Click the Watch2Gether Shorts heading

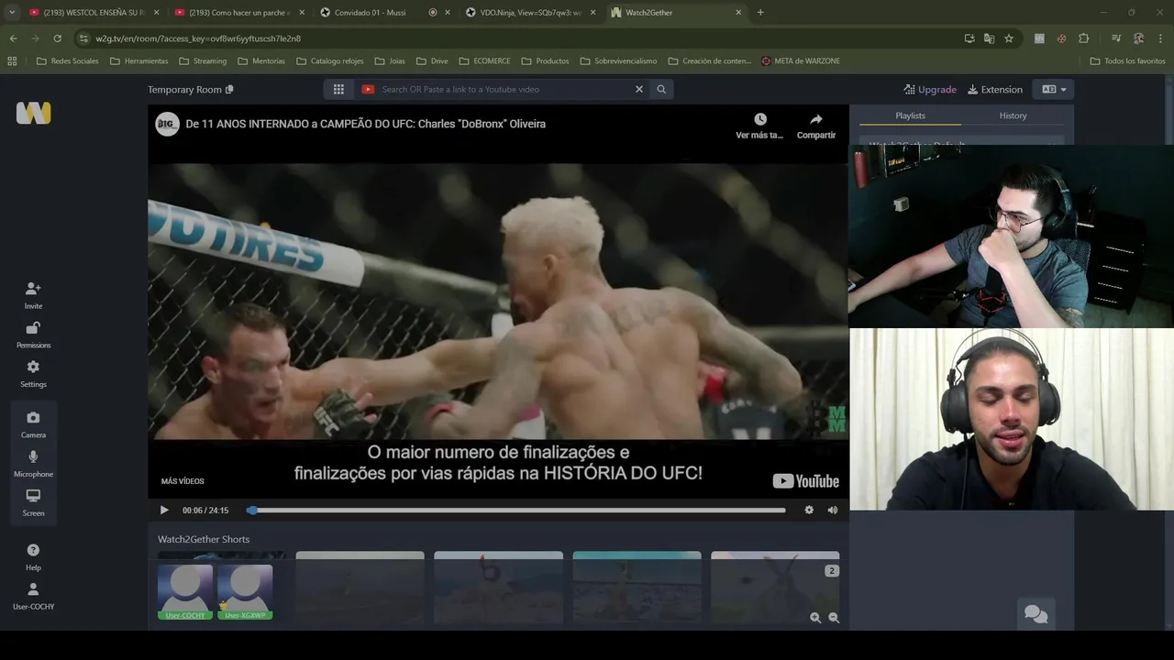click(x=204, y=539)
